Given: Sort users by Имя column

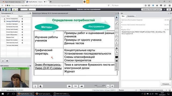Looking at the screenshot, I should coord(12,16).
